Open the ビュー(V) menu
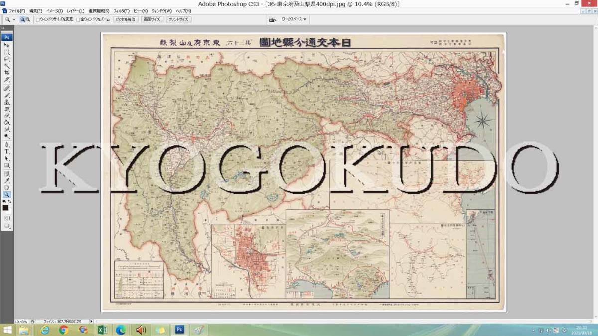The width and height of the screenshot is (598, 336). pyautogui.click(x=141, y=11)
